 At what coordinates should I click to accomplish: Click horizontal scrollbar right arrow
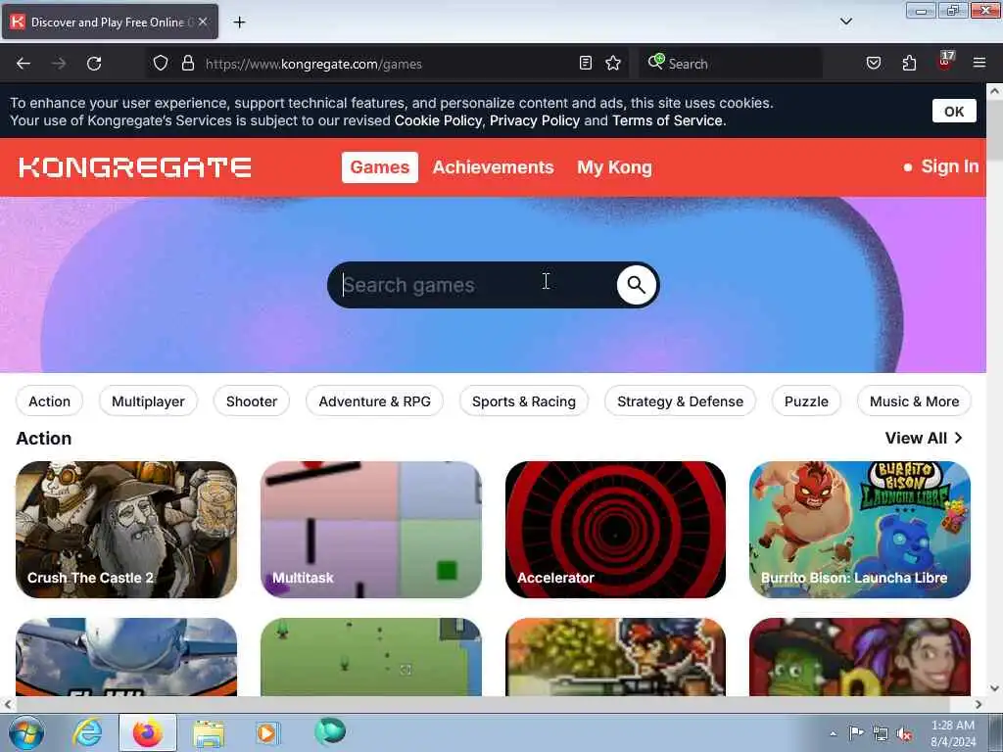(979, 704)
